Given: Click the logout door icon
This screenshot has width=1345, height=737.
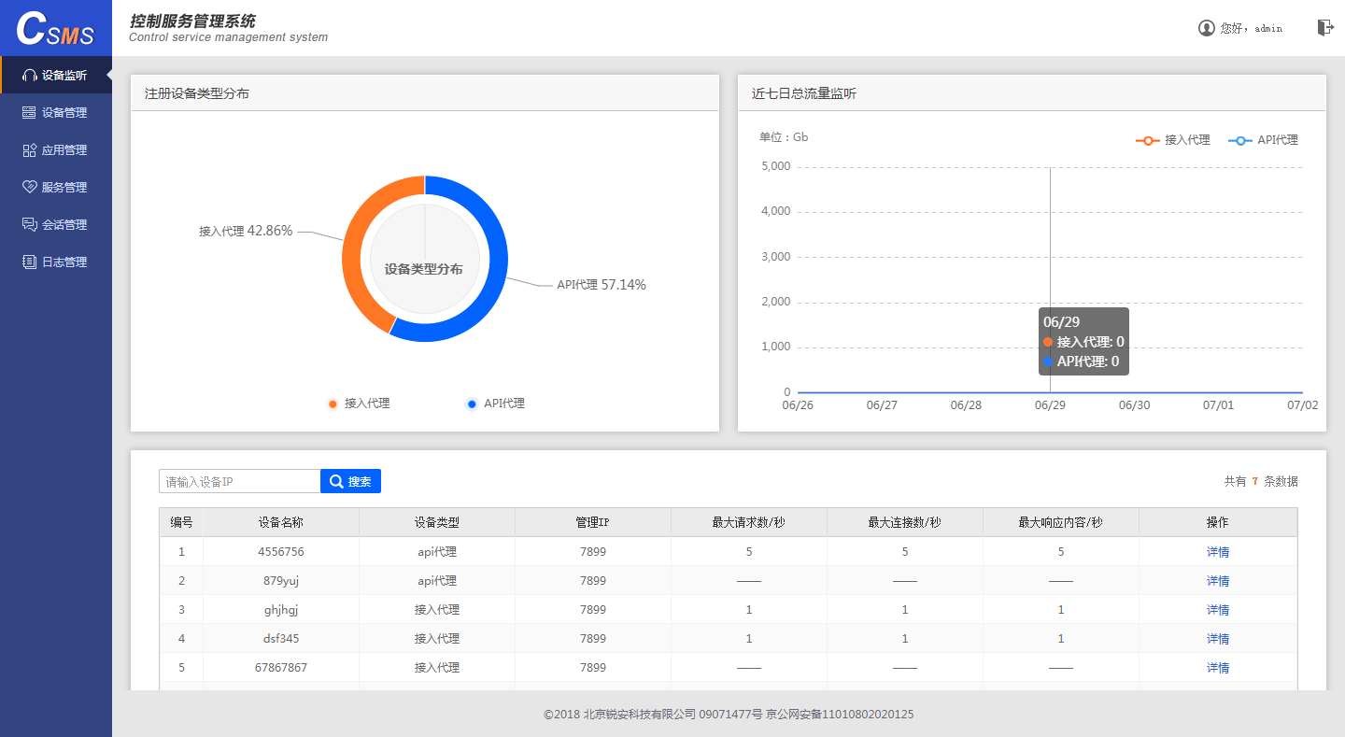Looking at the screenshot, I should click(x=1325, y=27).
